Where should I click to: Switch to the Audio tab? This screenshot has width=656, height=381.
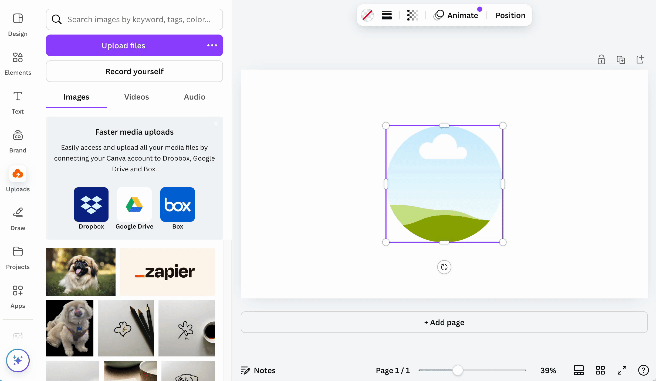195,97
